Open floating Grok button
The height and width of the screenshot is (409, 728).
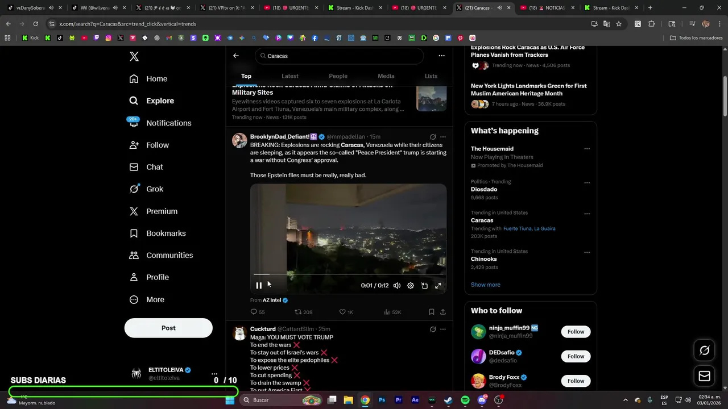[704, 350]
